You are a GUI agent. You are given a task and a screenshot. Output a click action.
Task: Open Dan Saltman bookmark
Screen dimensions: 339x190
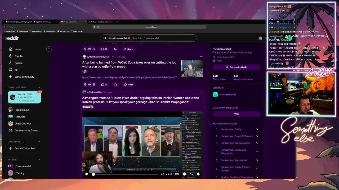[36, 31]
